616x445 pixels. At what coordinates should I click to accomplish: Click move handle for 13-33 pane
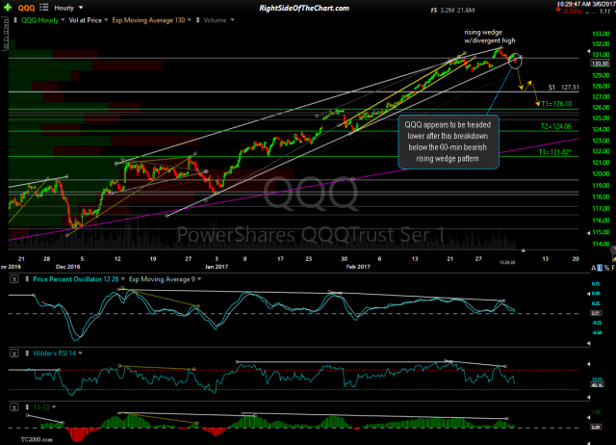tap(27, 407)
